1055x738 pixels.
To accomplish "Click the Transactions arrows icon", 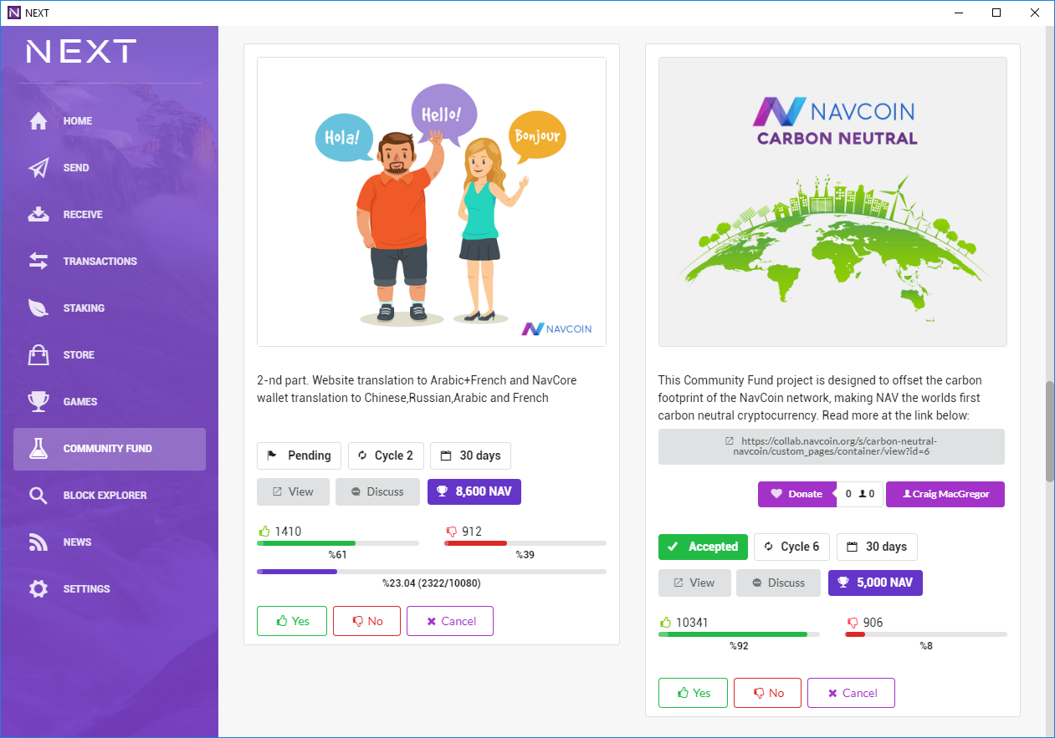I will click(38, 262).
